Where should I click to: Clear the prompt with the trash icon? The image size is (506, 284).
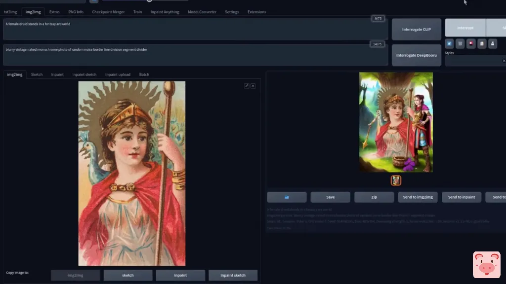pos(460,43)
